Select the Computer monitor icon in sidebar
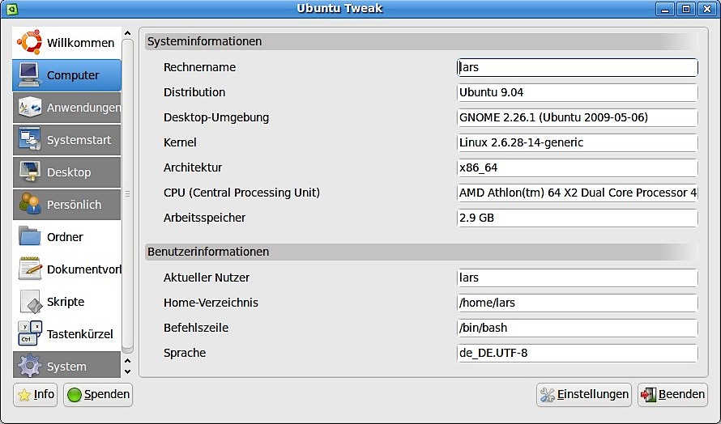The height and width of the screenshot is (424, 721). point(29,75)
